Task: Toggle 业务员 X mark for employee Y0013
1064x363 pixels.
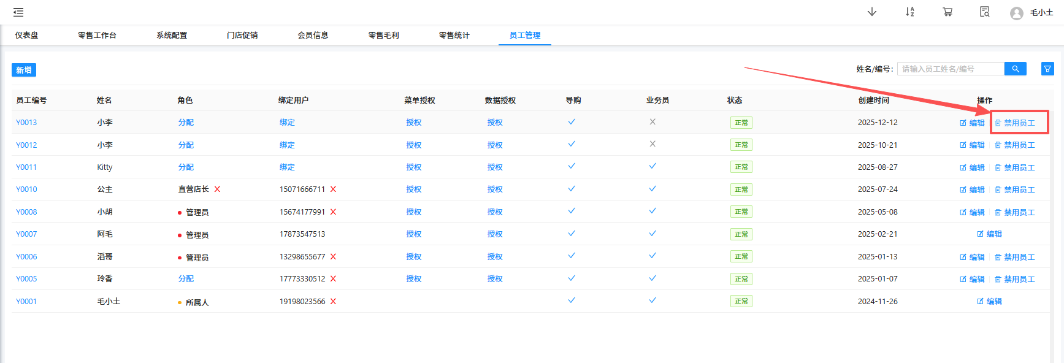Action: coord(653,122)
